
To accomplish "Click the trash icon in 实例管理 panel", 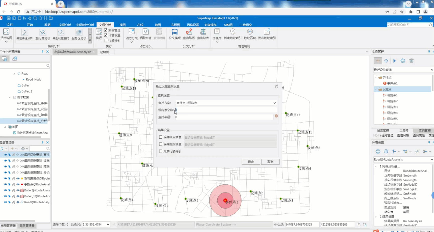I will coord(411,61).
